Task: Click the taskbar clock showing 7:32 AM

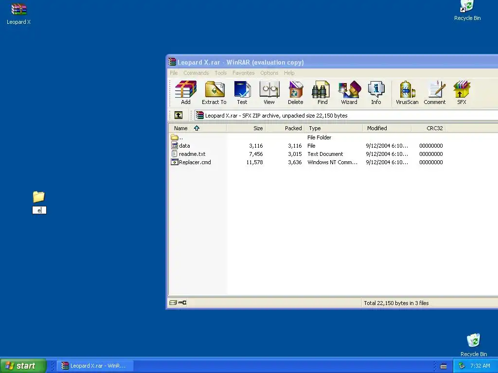Action: [x=480, y=366]
